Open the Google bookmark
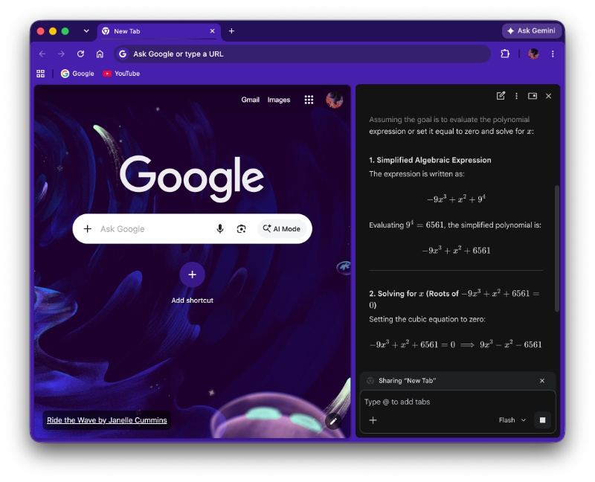Image resolution: width=595 pixels, height=482 pixels. [x=77, y=74]
